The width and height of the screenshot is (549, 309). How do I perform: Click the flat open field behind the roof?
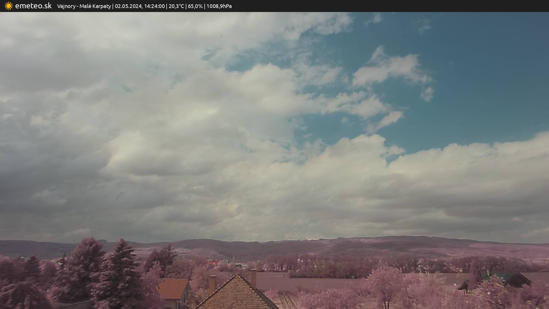[x=315, y=282]
